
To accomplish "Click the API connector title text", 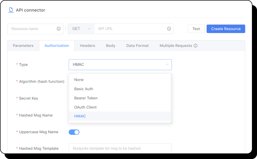I will [x=30, y=10].
